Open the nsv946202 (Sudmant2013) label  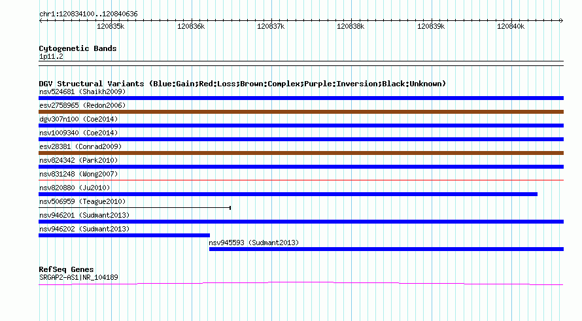84,229
